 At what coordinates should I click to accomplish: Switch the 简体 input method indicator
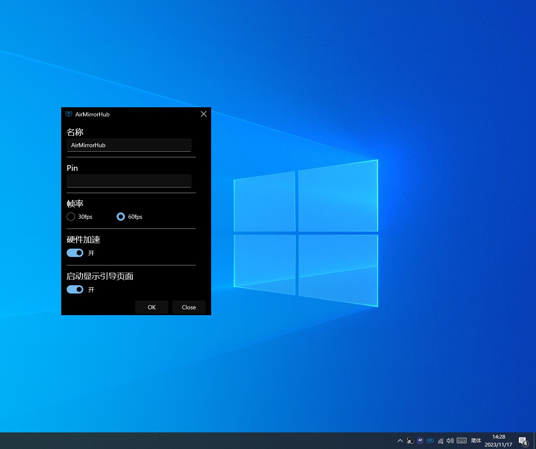[x=476, y=441]
